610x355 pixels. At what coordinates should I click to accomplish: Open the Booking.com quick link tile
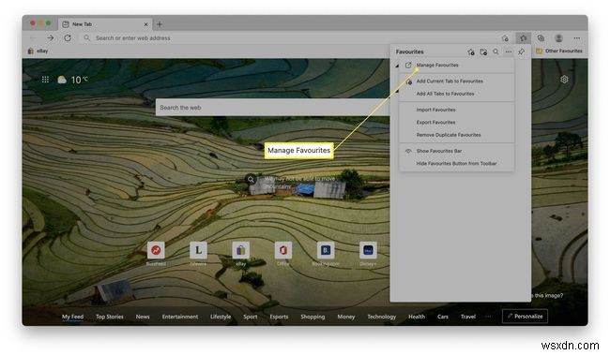coord(326,250)
